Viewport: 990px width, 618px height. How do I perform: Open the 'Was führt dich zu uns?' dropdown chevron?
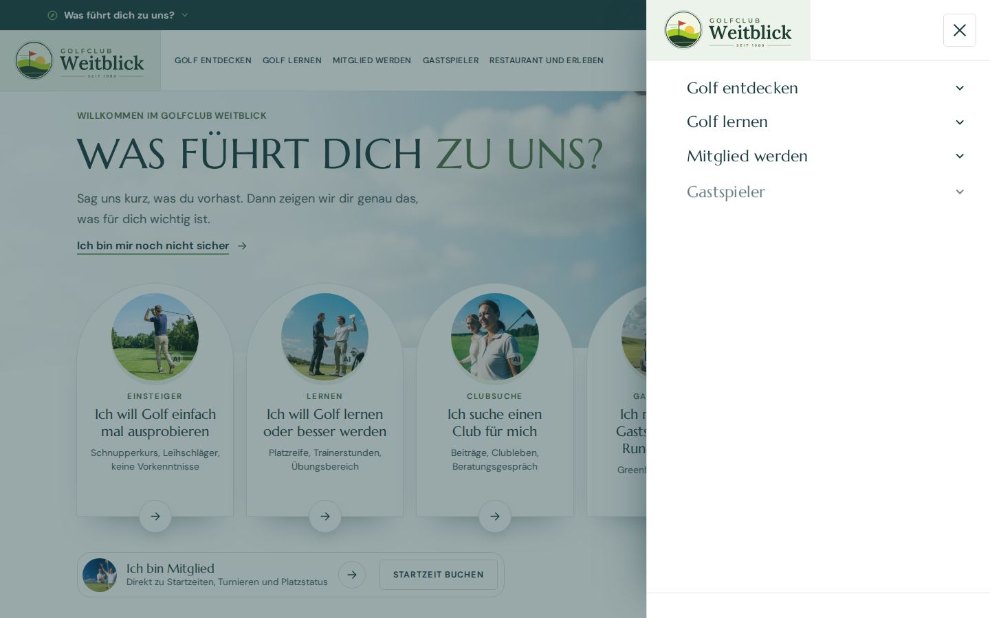(184, 15)
